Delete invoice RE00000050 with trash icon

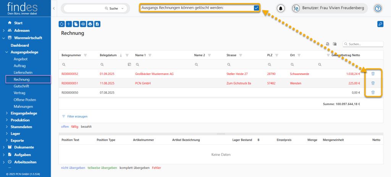tap(373, 93)
